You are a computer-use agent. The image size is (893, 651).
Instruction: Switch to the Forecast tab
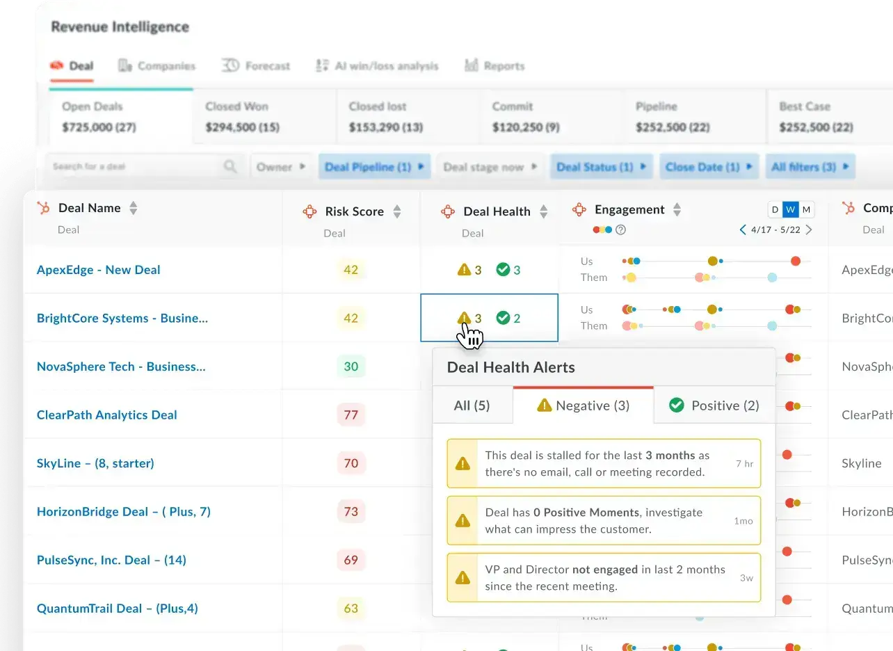[256, 66]
